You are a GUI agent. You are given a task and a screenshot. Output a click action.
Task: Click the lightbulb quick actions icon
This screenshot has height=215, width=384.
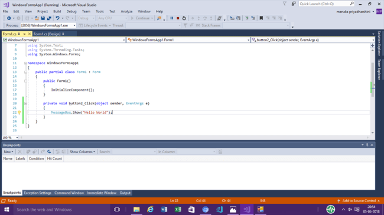point(19,113)
